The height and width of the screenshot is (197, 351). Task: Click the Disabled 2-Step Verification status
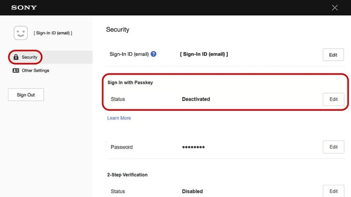(192, 191)
